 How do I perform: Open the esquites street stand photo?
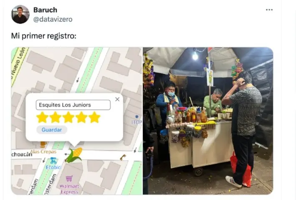(x=208, y=121)
